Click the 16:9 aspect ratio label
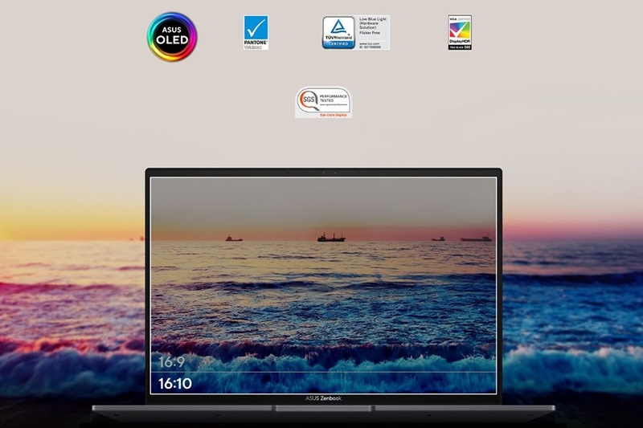This screenshot has height=428, width=643. click(171, 361)
